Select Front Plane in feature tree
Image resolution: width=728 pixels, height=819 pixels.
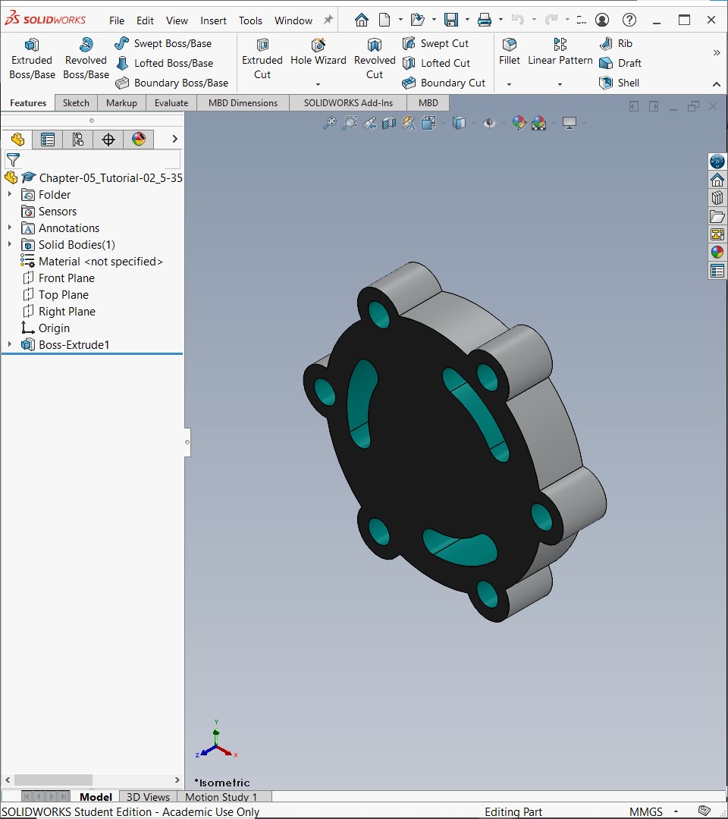pyautogui.click(x=66, y=278)
